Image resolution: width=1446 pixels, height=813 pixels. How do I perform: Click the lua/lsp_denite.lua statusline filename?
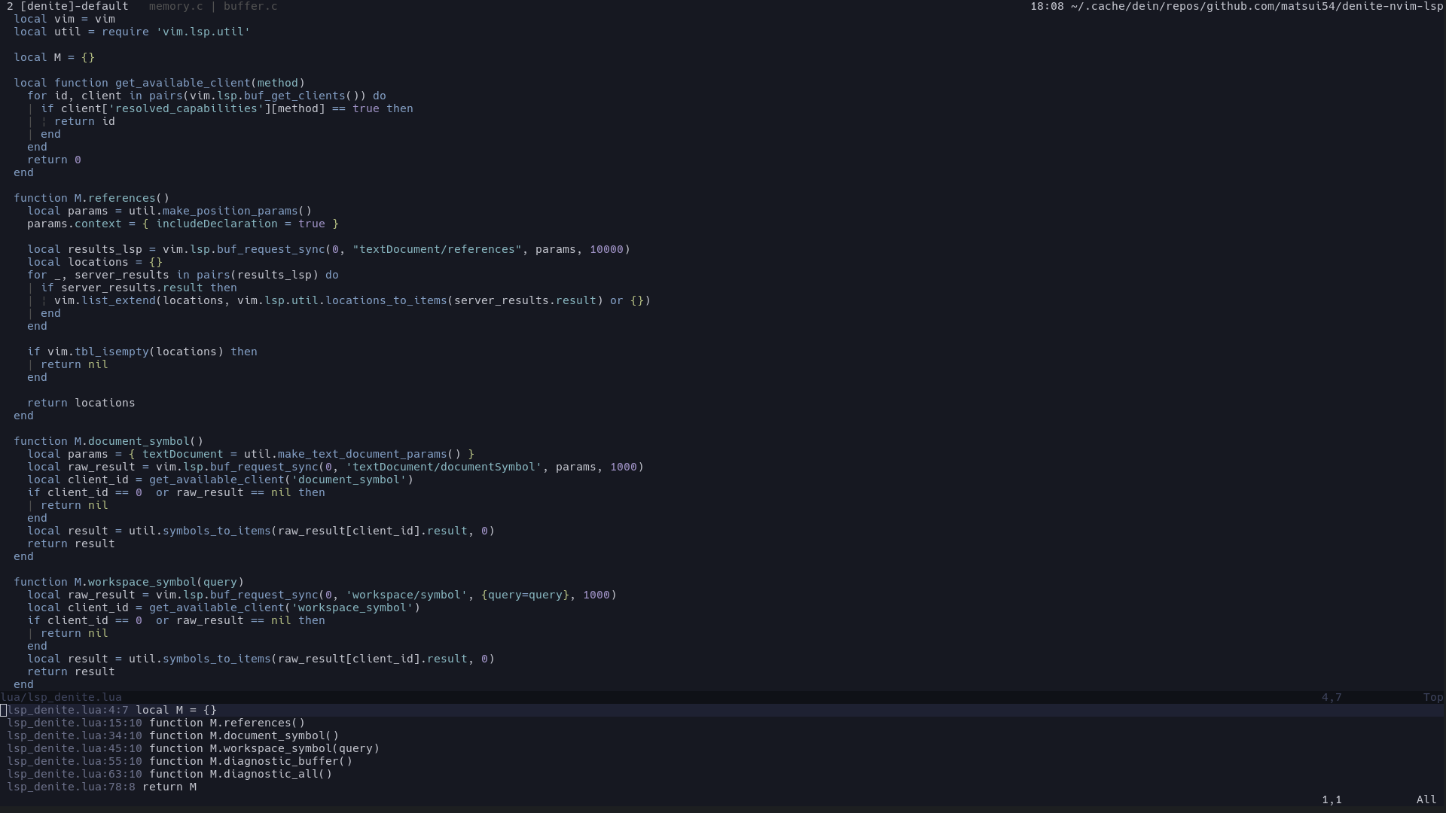coord(63,696)
